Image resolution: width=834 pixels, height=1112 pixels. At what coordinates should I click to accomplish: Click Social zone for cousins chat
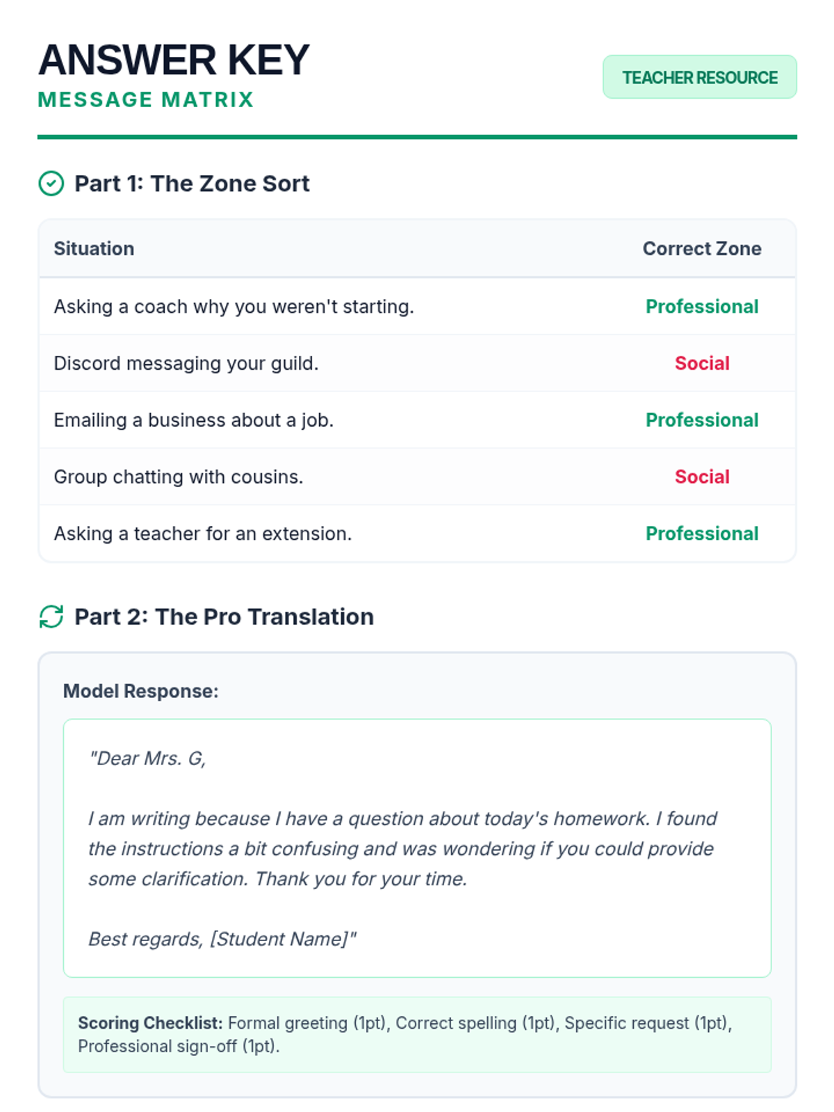(x=701, y=477)
